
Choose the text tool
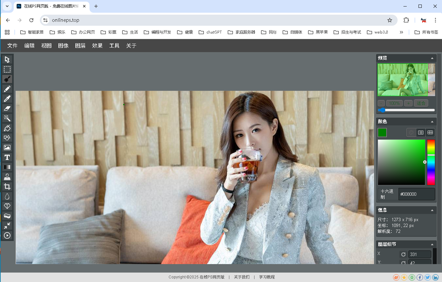tap(7, 157)
